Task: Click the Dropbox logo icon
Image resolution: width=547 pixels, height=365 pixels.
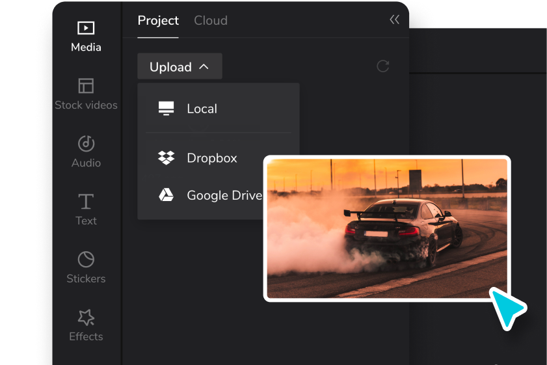Action: [x=166, y=157]
